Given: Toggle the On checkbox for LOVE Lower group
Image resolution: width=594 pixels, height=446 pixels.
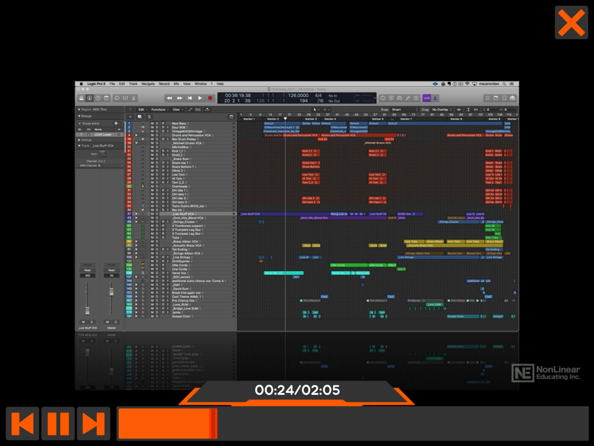Looking at the screenshot, I should [x=89, y=134].
